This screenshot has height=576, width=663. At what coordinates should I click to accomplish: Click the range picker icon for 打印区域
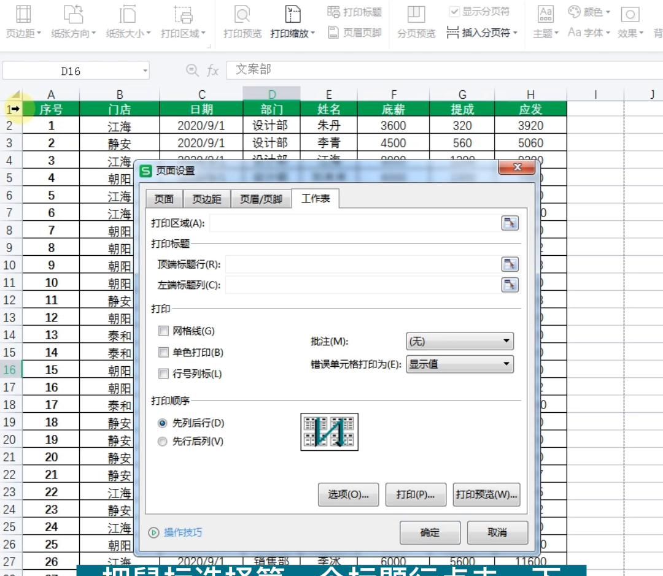point(509,223)
